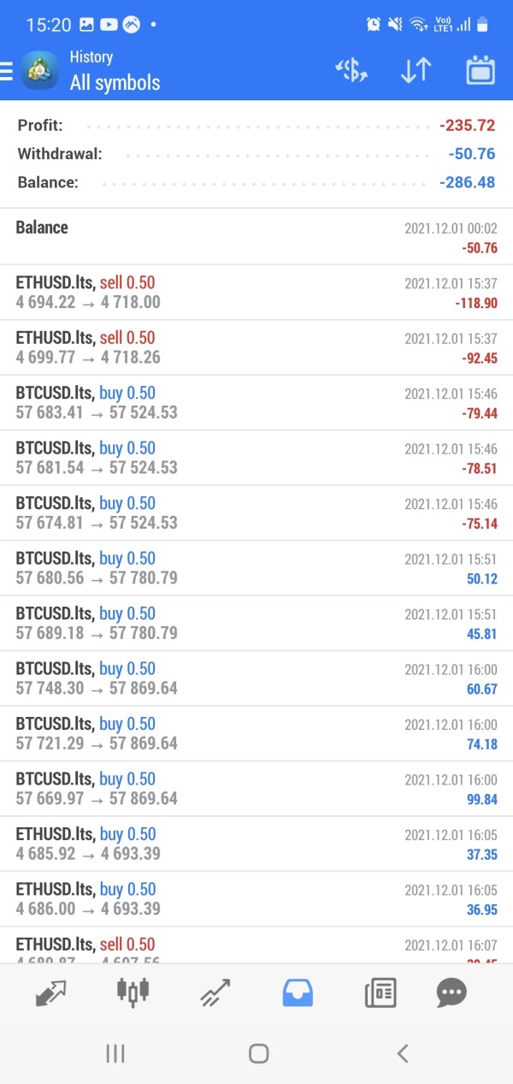Tap the MetaTrader app logo
Image resolution: width=513 pixels, height=1084 pixels.
(x=39, y=71)
